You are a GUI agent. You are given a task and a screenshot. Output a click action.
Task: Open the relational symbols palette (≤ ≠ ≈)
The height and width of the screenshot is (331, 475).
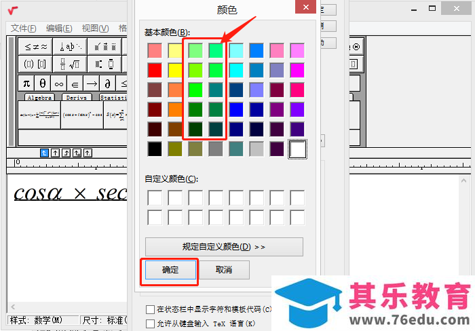[x=35, y=47]
